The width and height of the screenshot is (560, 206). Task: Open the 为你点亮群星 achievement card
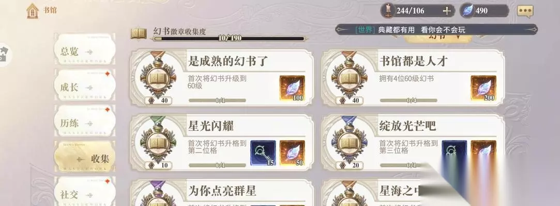pyautogui.click(x=221, y=193)
